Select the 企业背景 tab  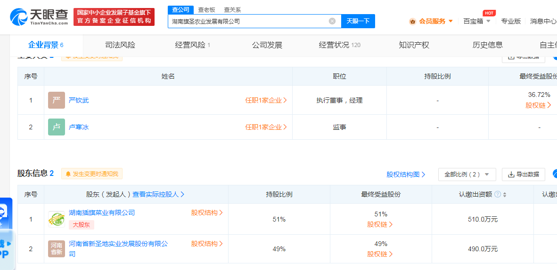[x=45, y=45]
